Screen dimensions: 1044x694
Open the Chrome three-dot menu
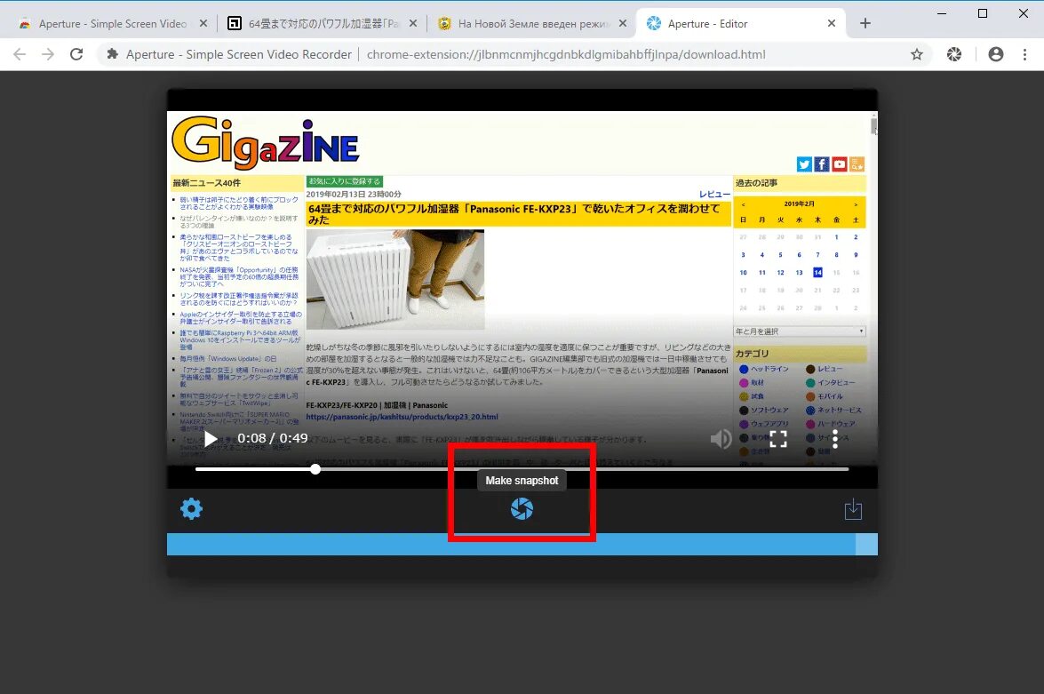1024,54
